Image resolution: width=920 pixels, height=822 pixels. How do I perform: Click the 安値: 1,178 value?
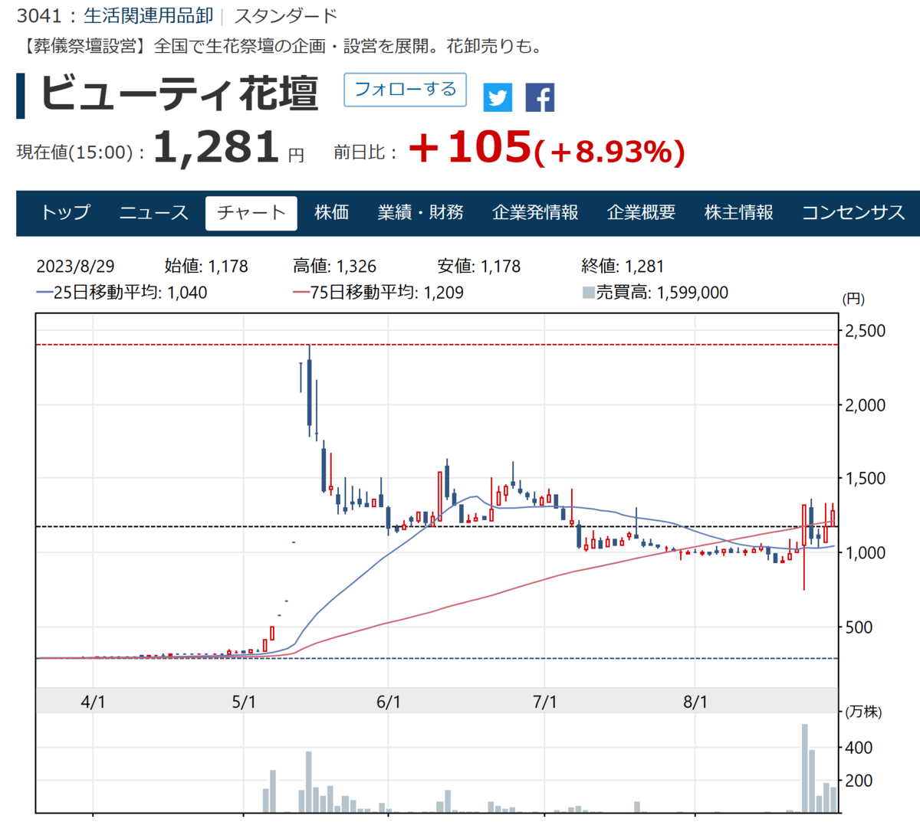(x=478, y=266)
